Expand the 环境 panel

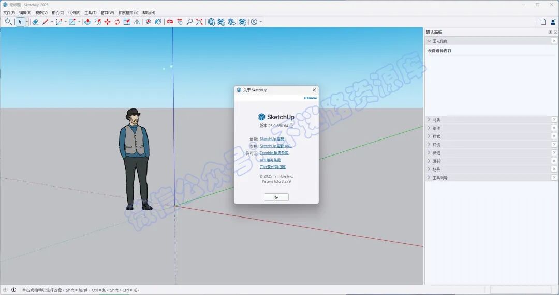click(x=429, y=145)
